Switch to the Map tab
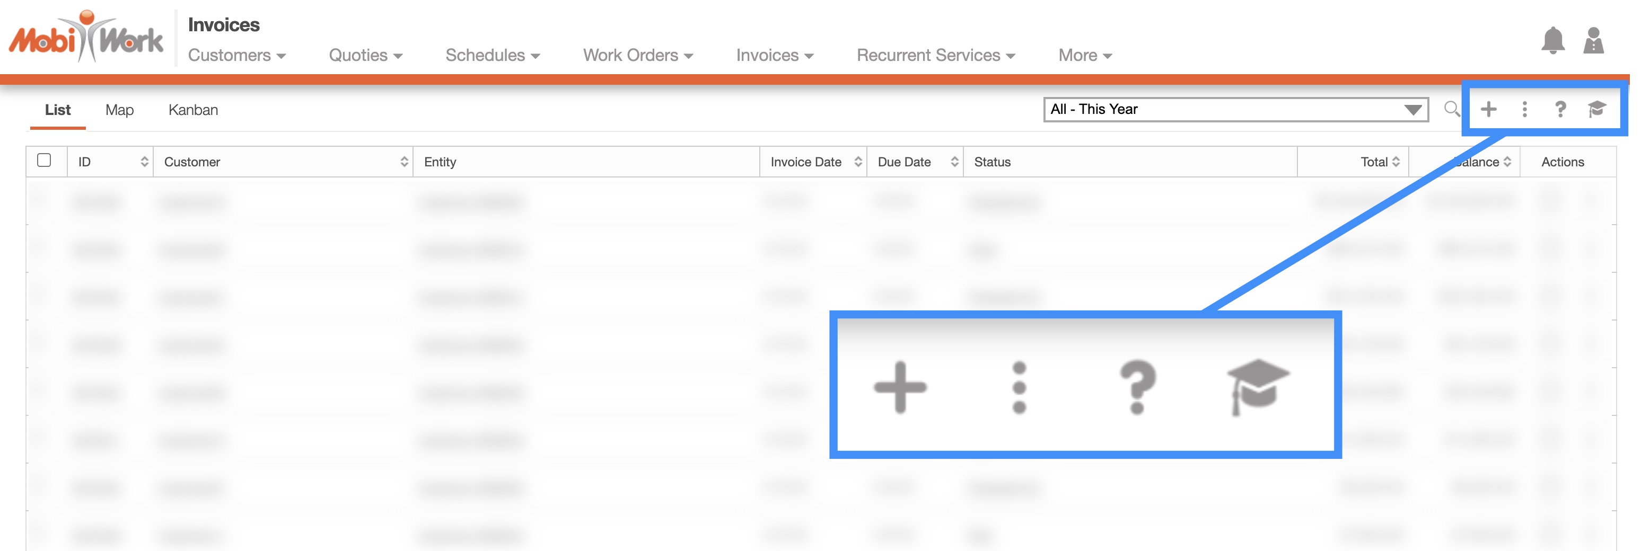1650x551 pixels. 119,110
